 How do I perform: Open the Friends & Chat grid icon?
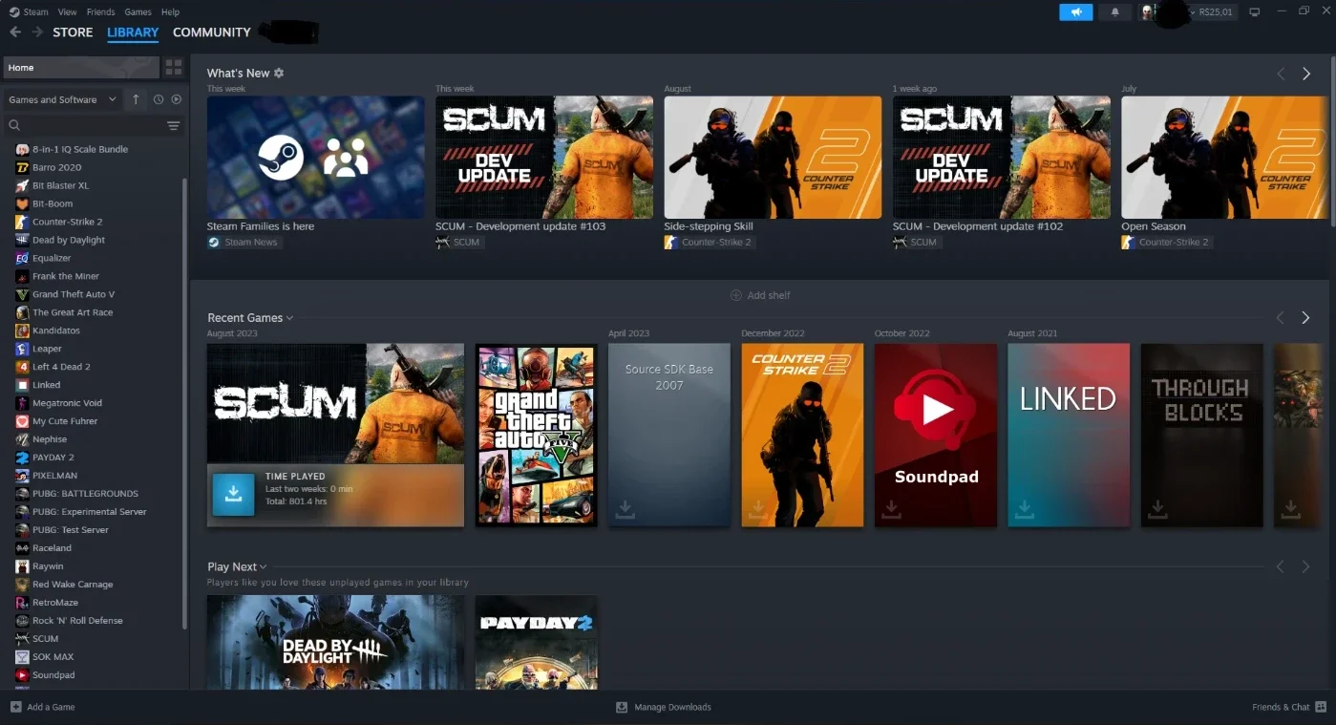coord(1321,707)
